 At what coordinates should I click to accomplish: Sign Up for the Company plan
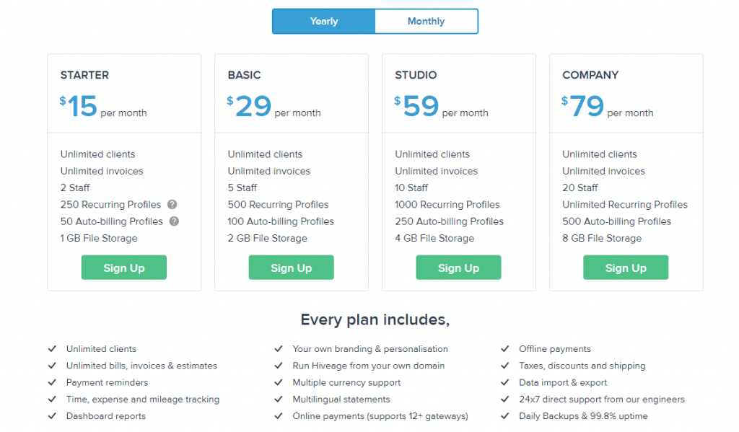pyautogui.click(x=626, y=267)
